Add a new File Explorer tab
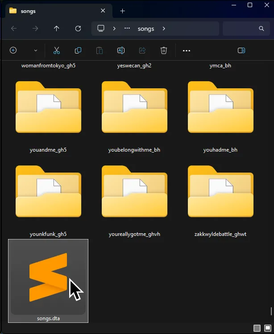274x334 pixels. pos(123,11)
